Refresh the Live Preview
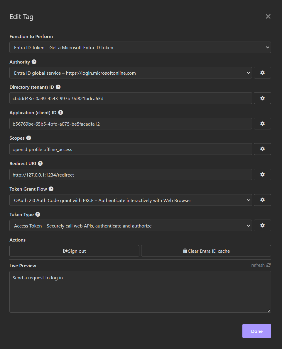 (261, 265)
